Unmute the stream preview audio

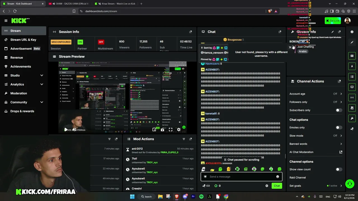click(74, 130)
